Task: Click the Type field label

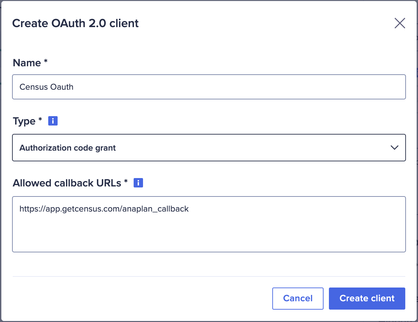Action: (24, 121)
